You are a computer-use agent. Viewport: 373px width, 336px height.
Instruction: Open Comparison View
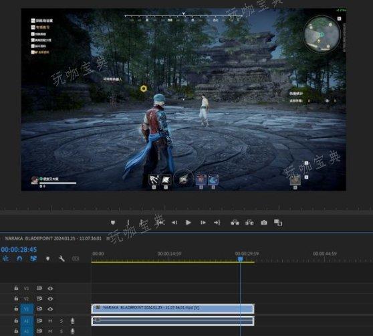[x=278, y=222]
